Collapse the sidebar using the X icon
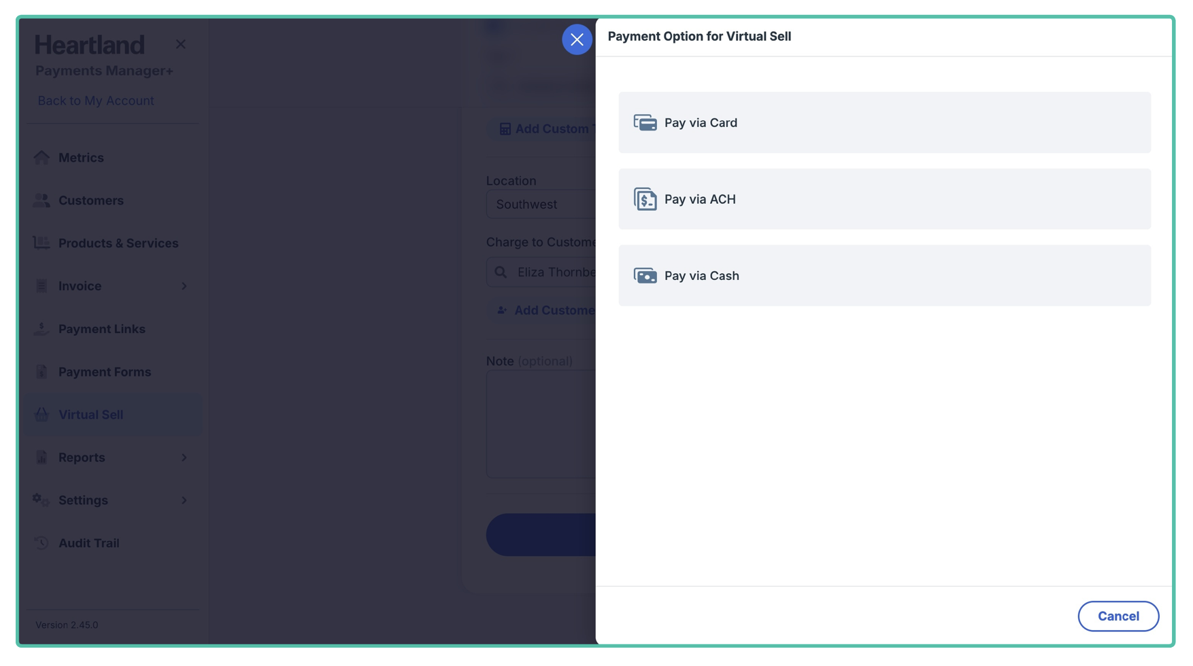 180,44
